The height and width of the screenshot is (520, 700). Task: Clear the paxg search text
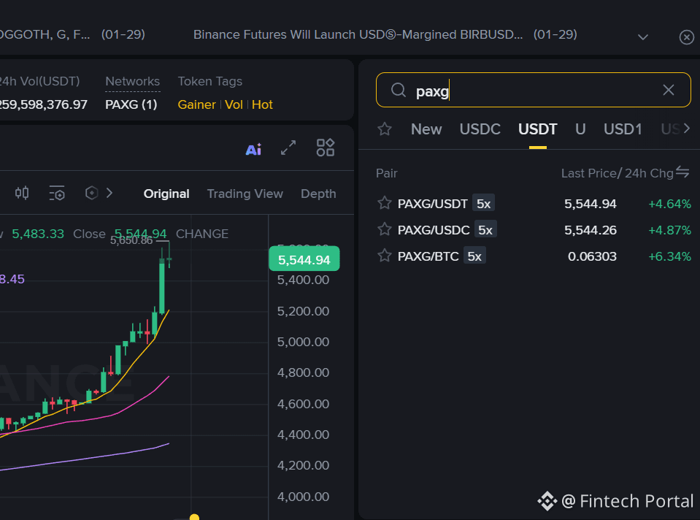pyautogui.click(x=669, y=90)
